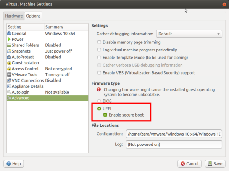
Task: Enable VBS support checkbox
Action: point(99,73)
